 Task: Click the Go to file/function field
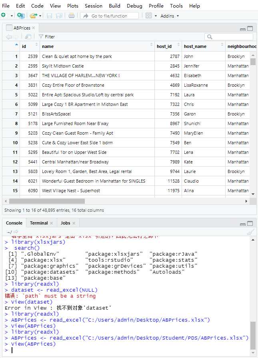click(x=110, y=16)
